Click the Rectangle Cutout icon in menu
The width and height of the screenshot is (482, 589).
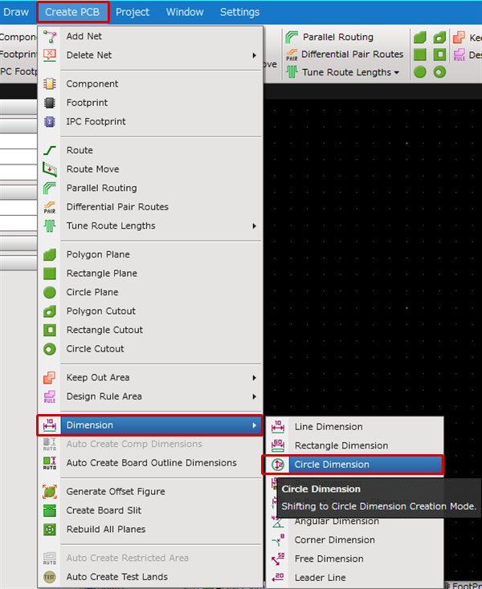tap(50, 330)
